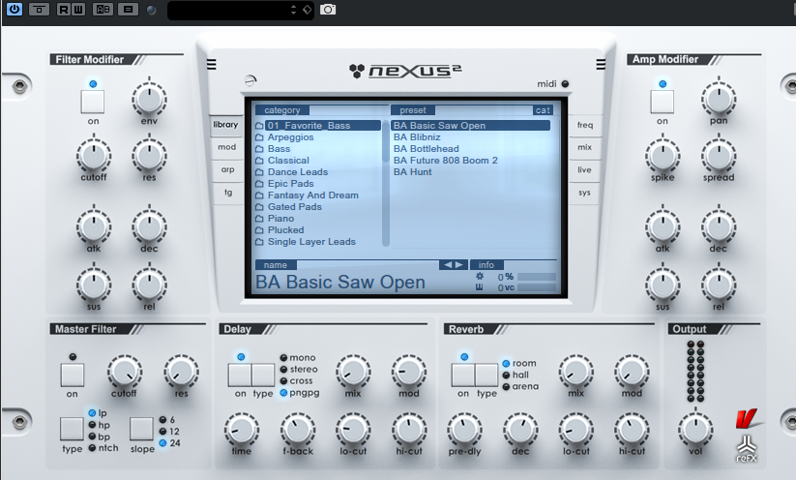Click the camera snapshot icon

pyautogui.click(x=328, y=10)
